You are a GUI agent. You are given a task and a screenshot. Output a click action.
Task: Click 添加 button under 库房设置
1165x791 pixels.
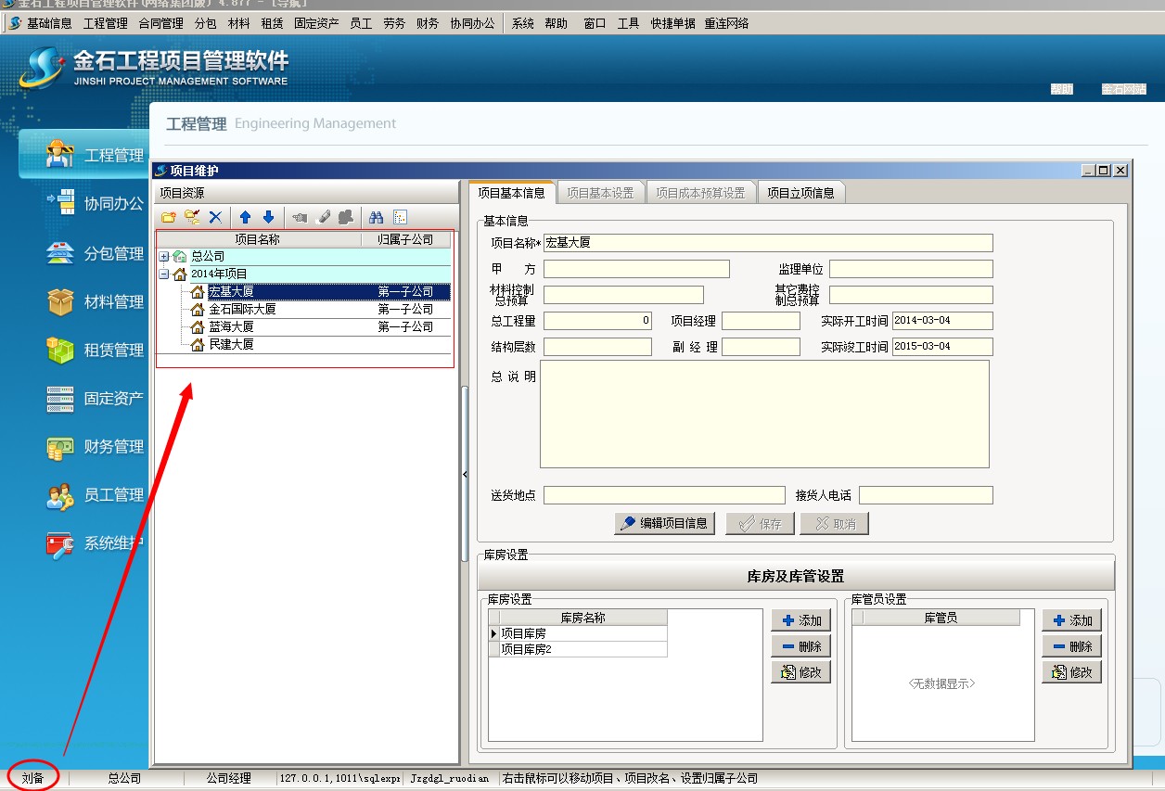(800, 620)
